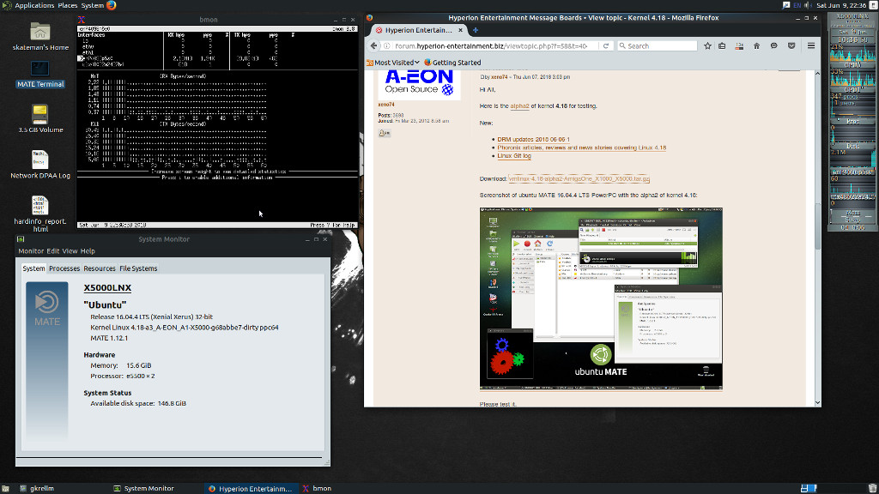The width and height of the screenshot is (879, 494).
Task: Open the Getting Started bookmark
Action: tap(452, 63)
